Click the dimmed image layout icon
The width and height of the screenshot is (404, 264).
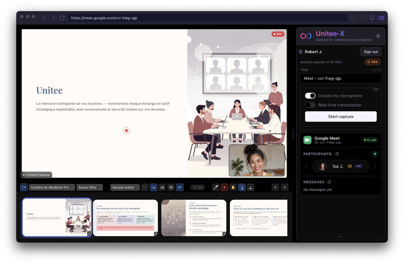tap(145, 187)
